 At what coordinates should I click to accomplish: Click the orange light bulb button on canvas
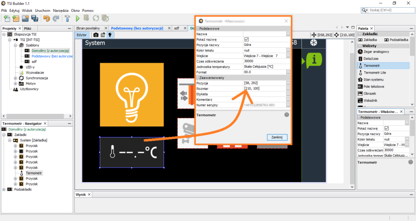coord(132,95)
